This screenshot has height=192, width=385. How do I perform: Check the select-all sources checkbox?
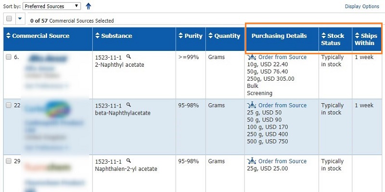click(8, 18)
